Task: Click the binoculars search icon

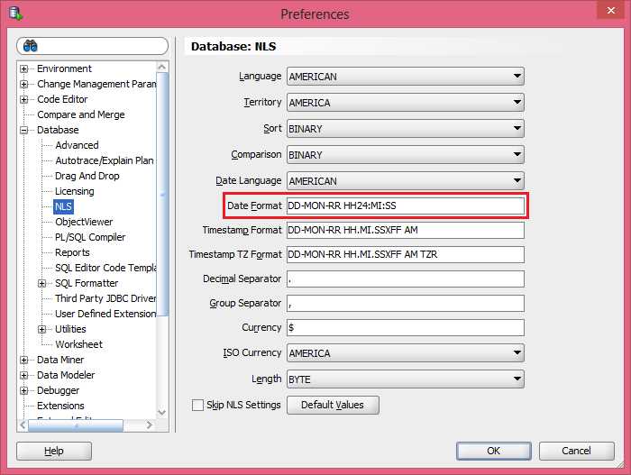Action: (31, 46)
